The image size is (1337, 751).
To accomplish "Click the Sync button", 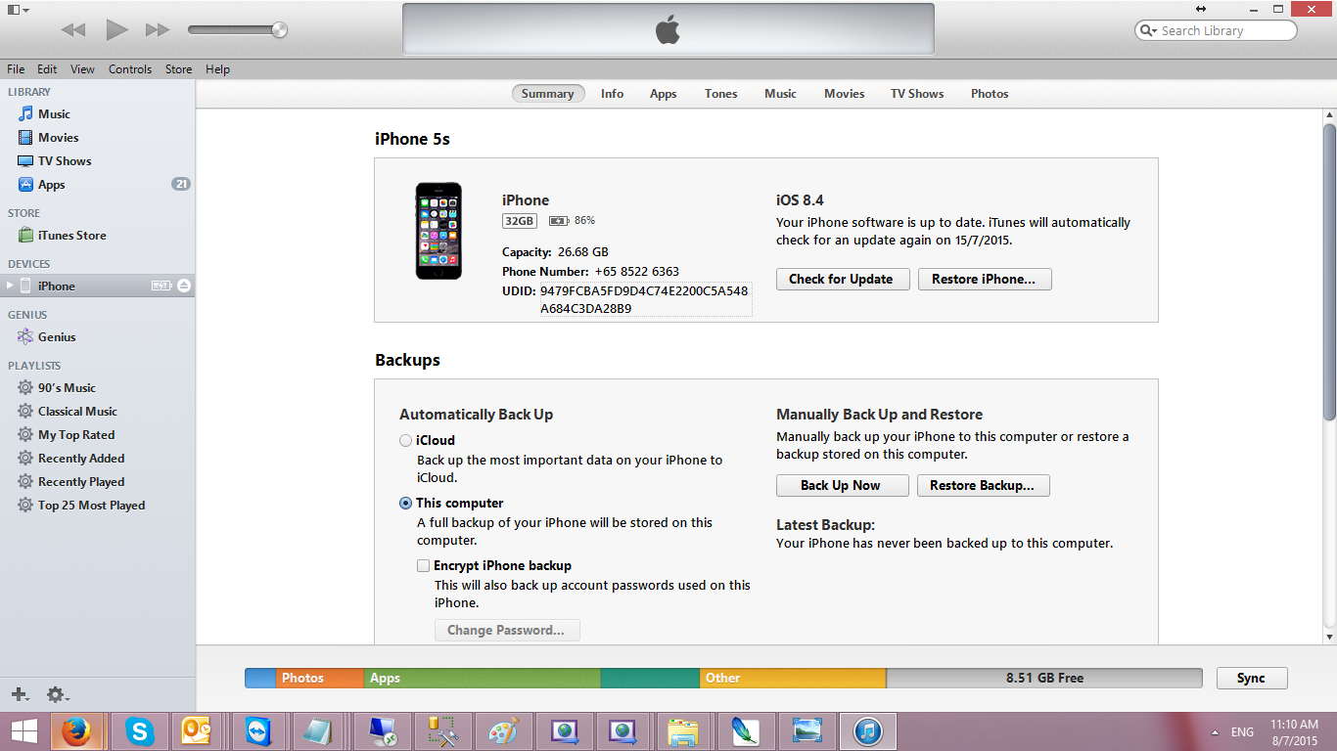I will point(1251,679).
